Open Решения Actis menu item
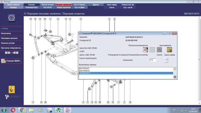201x113 pixels. pos(31,8)
